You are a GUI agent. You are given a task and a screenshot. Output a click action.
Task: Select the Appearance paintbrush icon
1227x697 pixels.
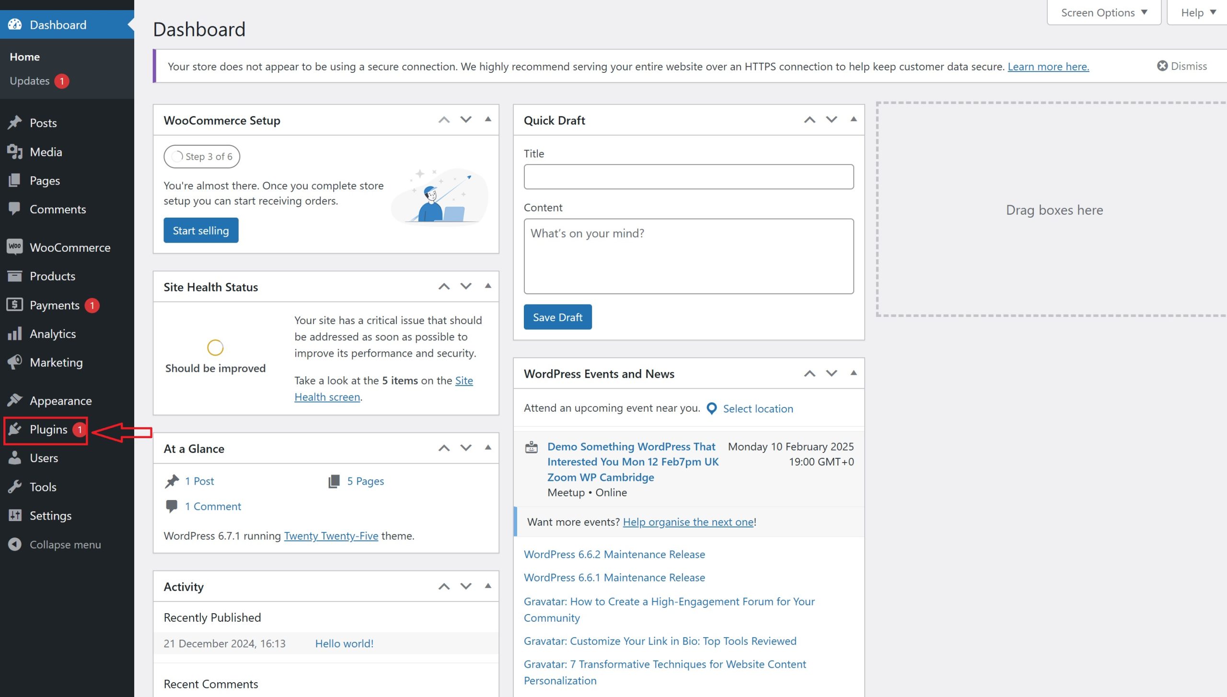coord(15,400)
